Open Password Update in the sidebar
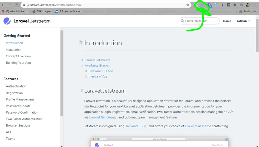 (18, 106)
